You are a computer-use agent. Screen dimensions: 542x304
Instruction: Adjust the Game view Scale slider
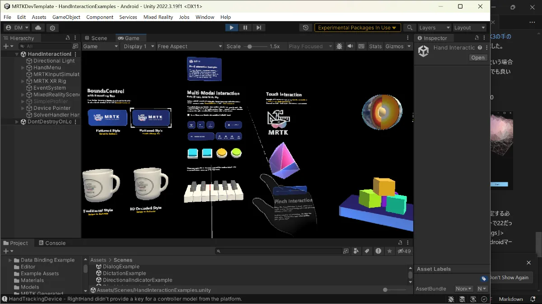click(250, 46)
